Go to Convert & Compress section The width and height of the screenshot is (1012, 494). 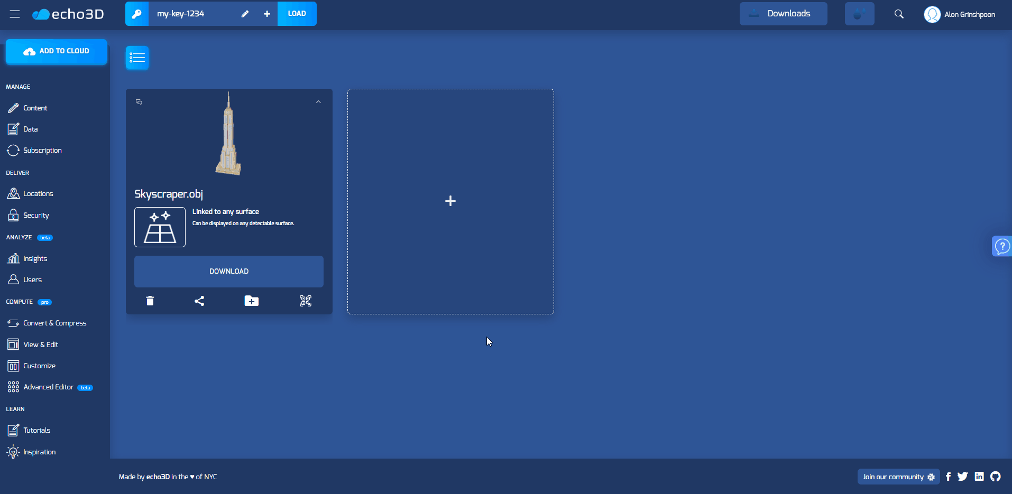click(54, 323)
